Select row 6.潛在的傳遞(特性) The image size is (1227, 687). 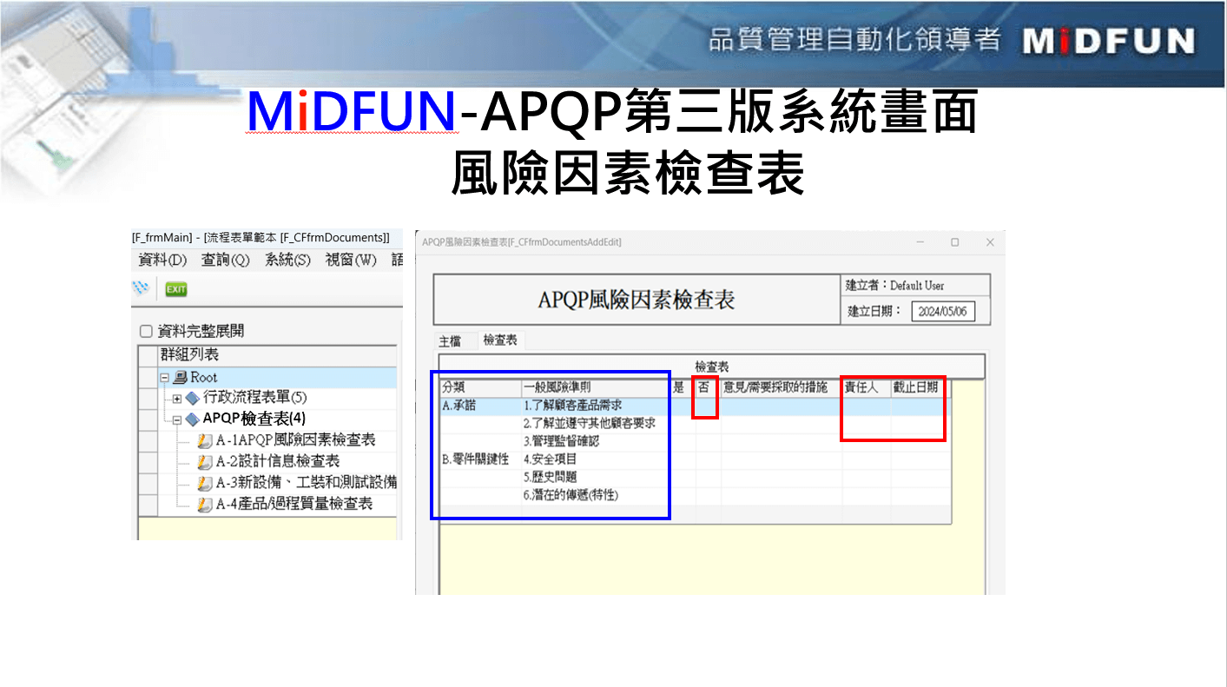coord(571,496)
